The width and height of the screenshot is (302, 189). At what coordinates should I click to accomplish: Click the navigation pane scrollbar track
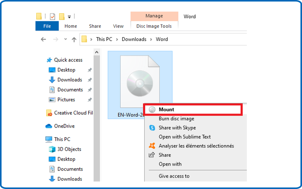pyautogui.click(x=97, y=118)
